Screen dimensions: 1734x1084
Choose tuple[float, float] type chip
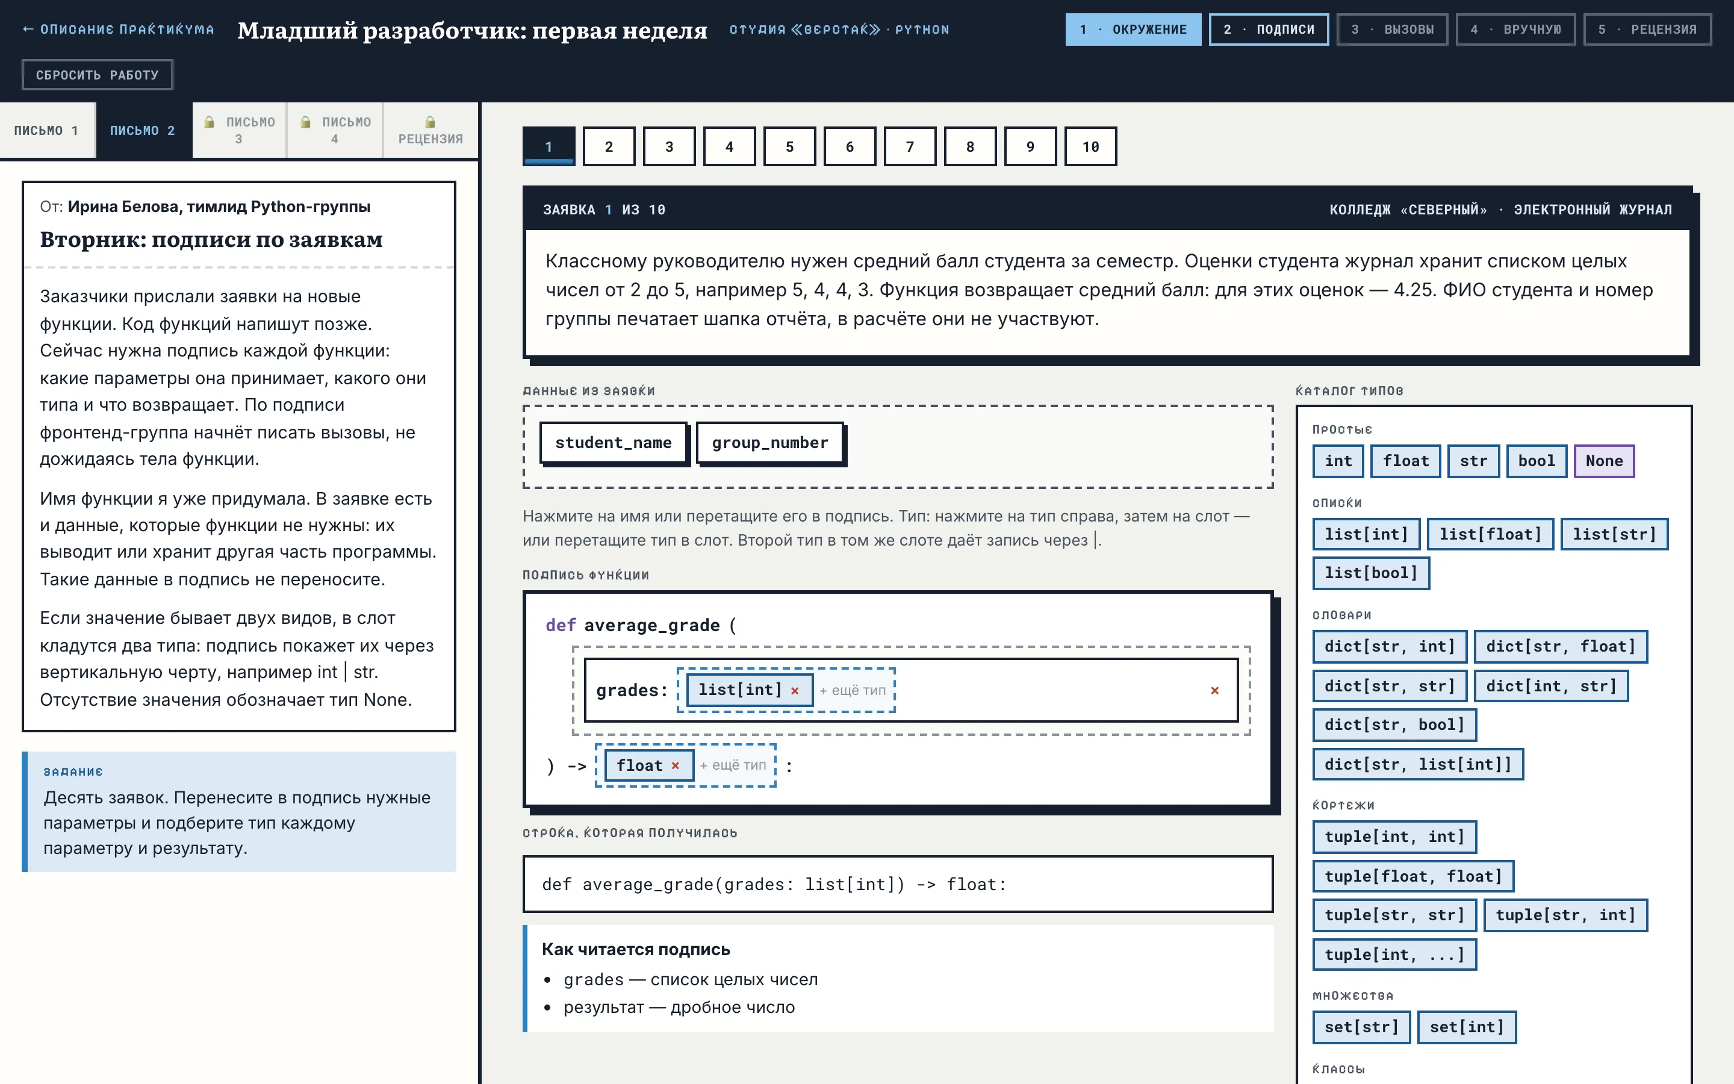1413,876
